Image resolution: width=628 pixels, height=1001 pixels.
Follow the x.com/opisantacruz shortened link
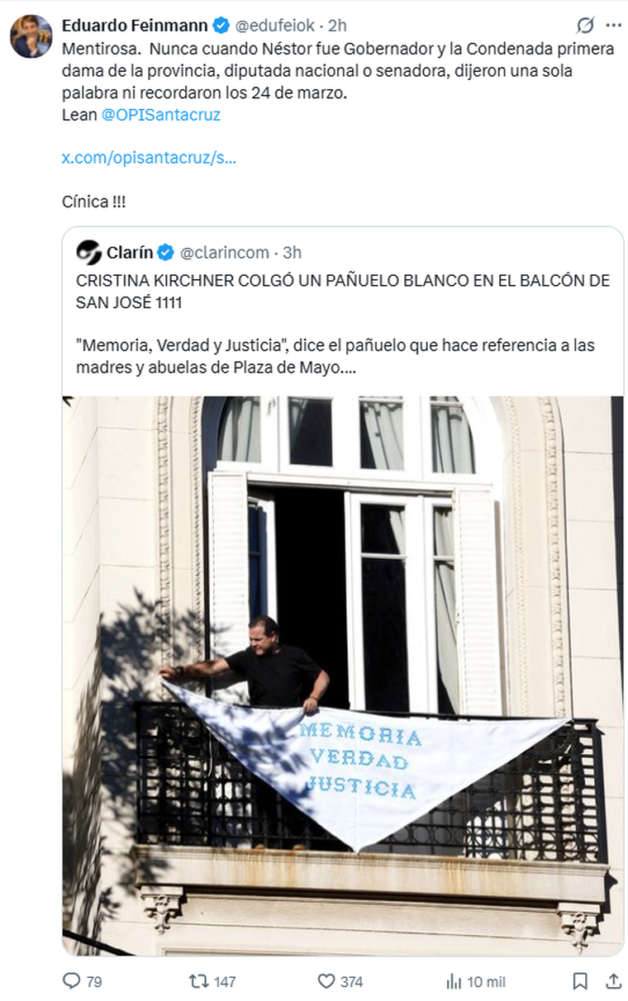[149, 158]
